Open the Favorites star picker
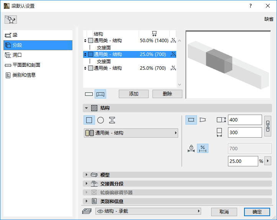 11,20
